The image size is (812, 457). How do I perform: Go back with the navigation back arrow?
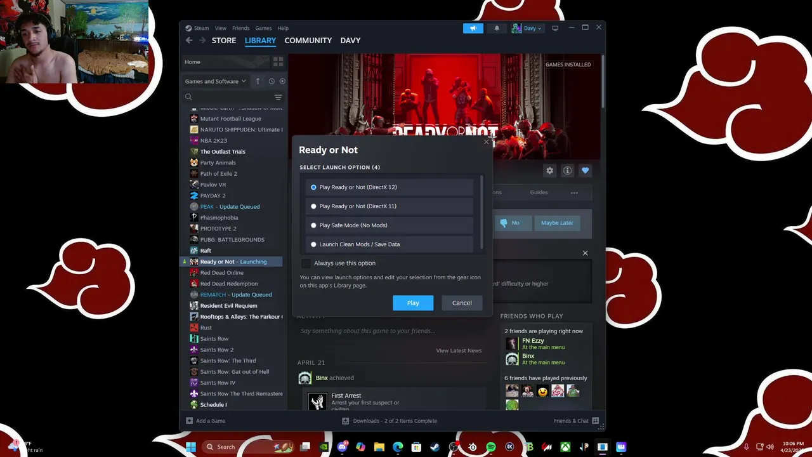189,41
